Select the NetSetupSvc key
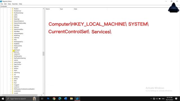The width and height of the screenshot is (180, 101). coord(18,56)
